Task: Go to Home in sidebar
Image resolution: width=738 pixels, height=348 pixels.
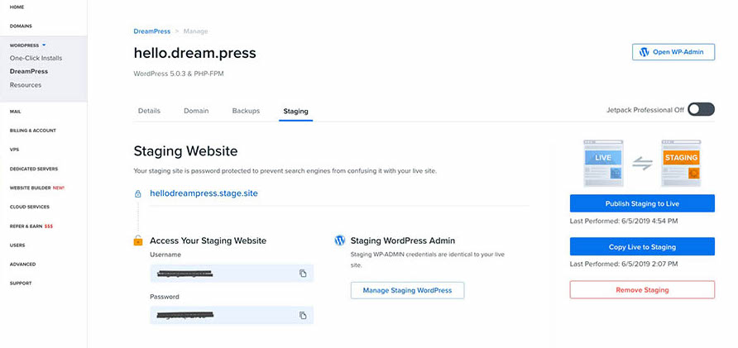Action: (17, 7)
